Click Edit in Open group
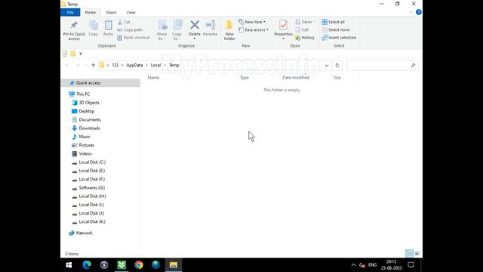This screenshot has height=272, width=483. (302, 30)
